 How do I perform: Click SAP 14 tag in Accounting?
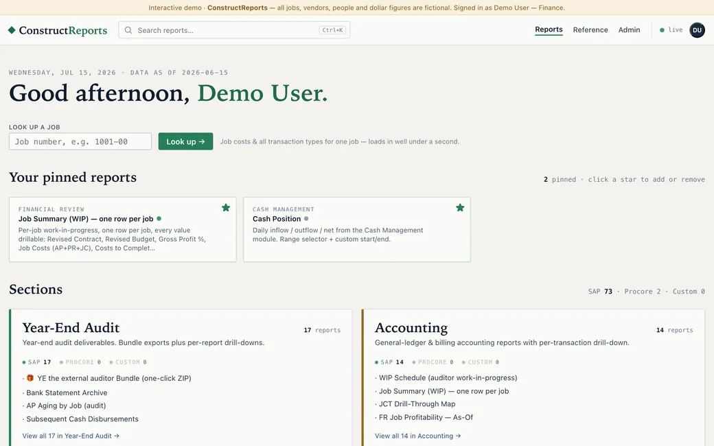click(389, 362)
